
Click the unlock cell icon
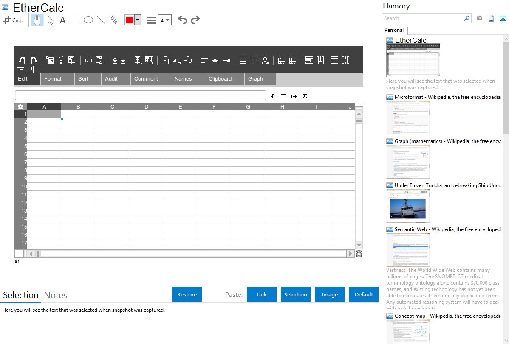tap(123, 60)
